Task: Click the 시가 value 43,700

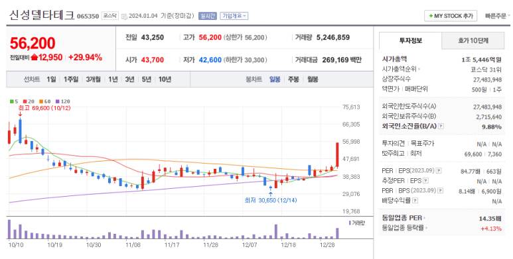Action: coord(153,60)
